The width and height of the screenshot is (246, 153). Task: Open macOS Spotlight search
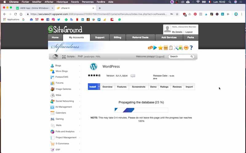pyautogui.click(x=230, y=2)
